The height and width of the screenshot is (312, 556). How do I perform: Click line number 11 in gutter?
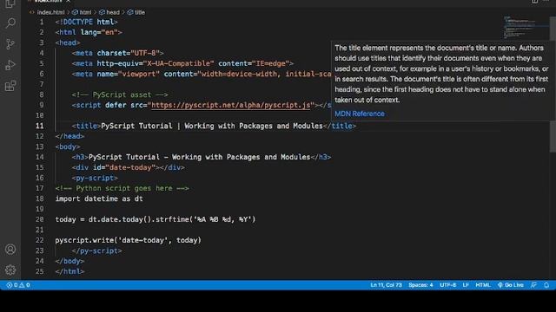[x=39, y=126]
